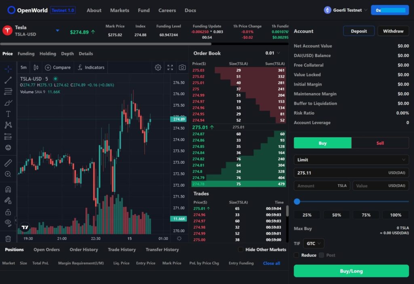Open the Details tab

pos(86,54)
